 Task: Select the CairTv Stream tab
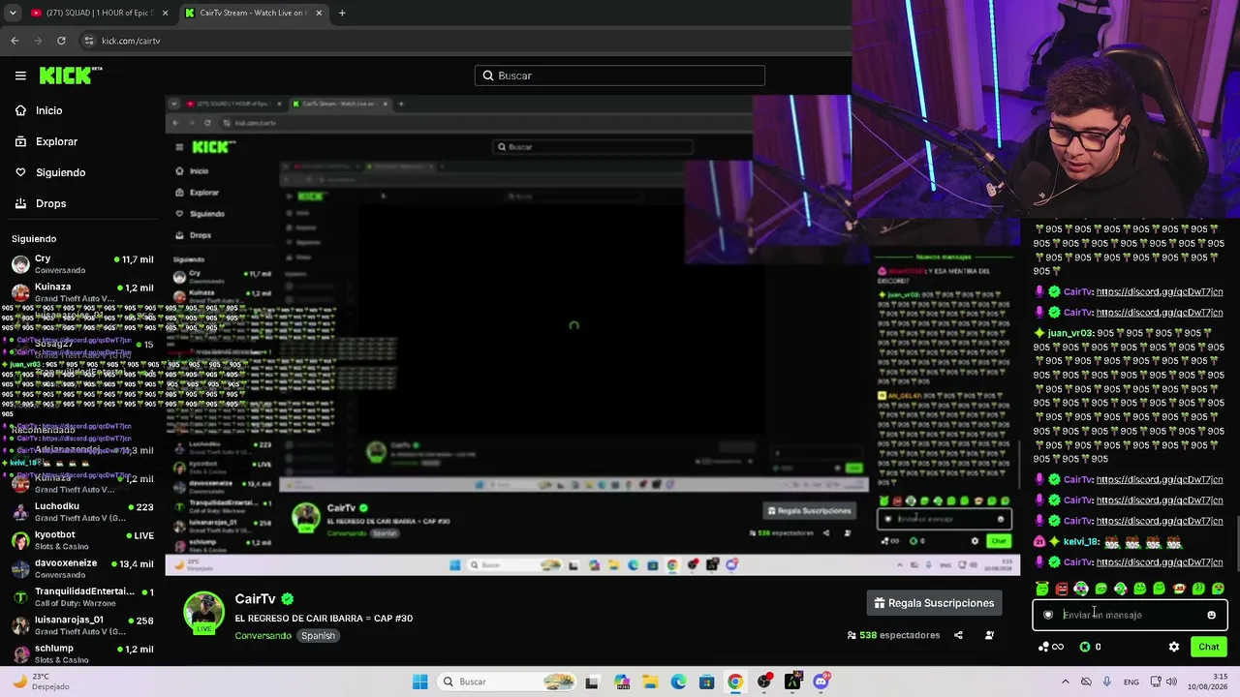(x=252, y=13)
